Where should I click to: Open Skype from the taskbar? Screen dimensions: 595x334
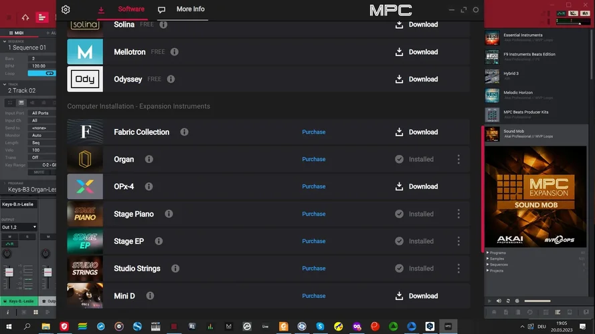321,327
